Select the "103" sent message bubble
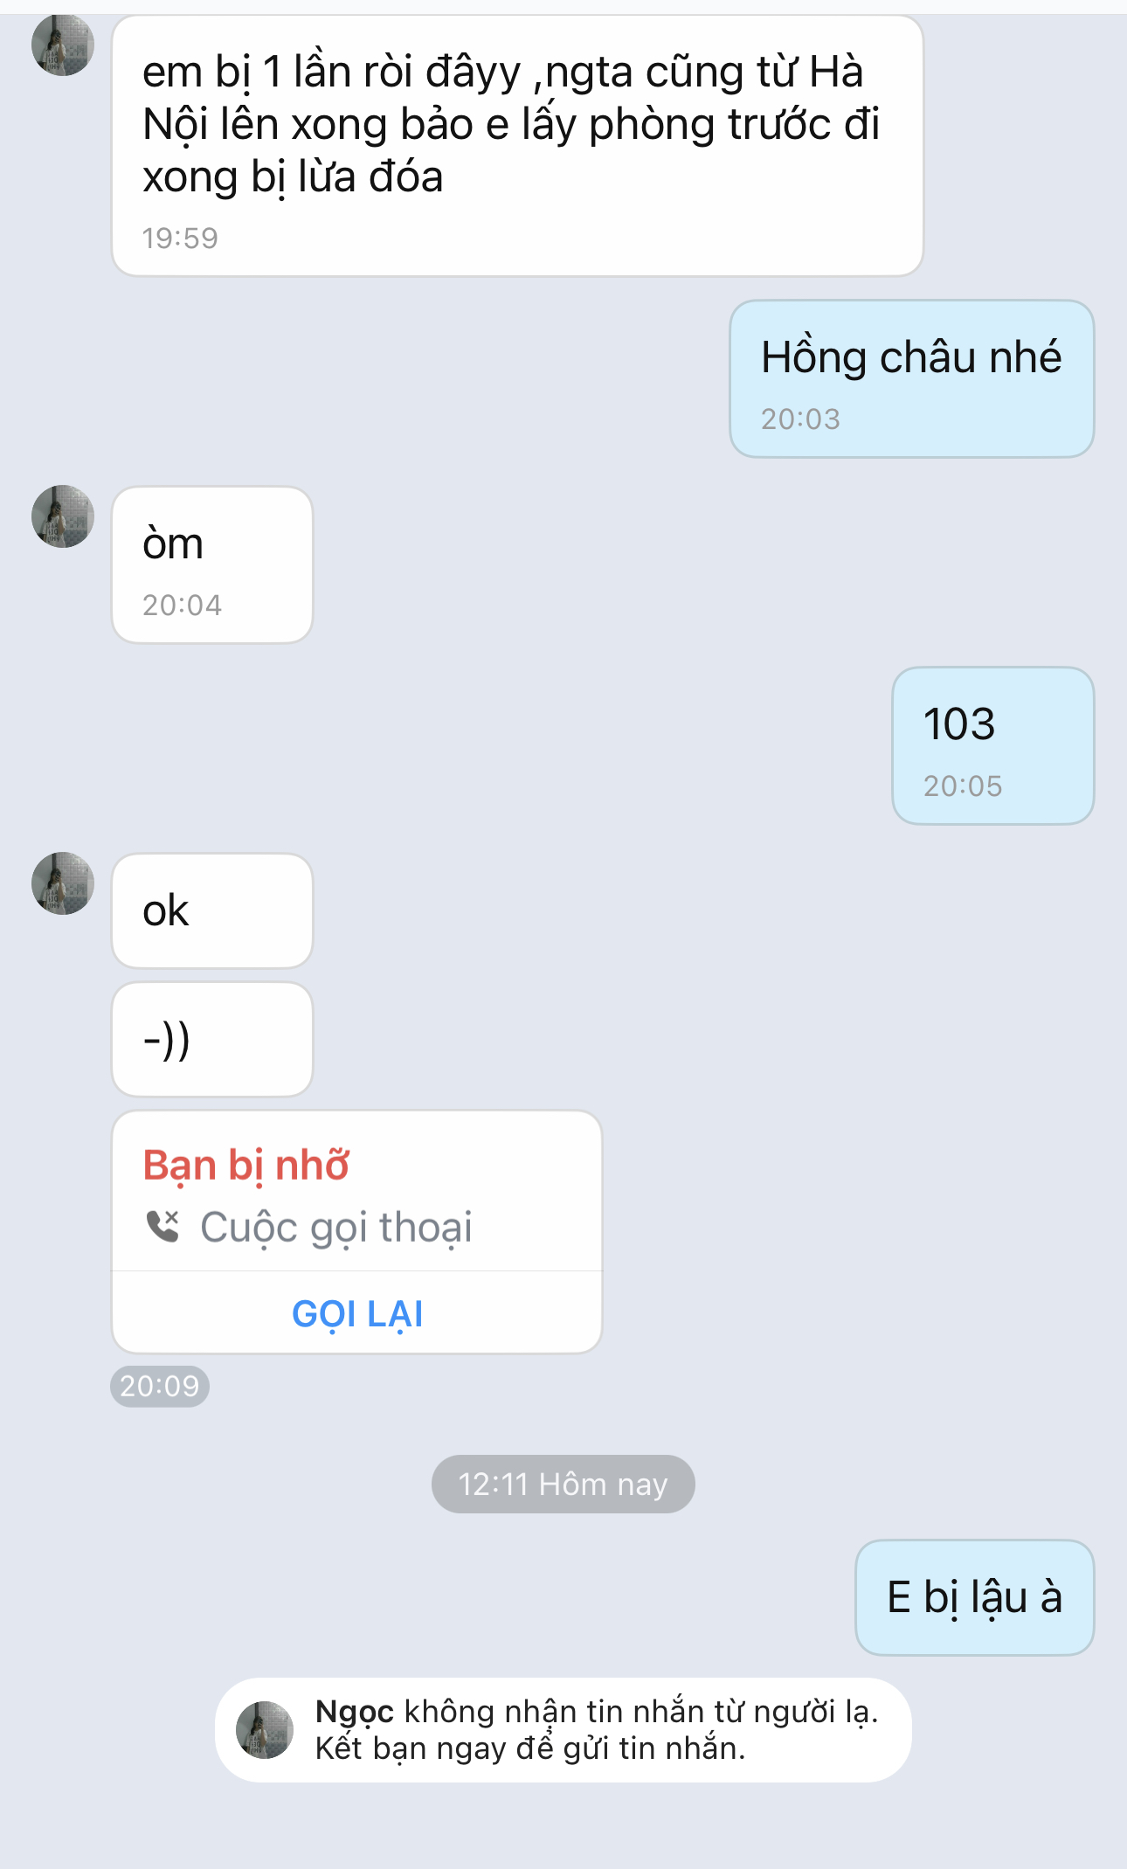The height and width of the screenshot is (1869, 1127). tap(993, 745)
